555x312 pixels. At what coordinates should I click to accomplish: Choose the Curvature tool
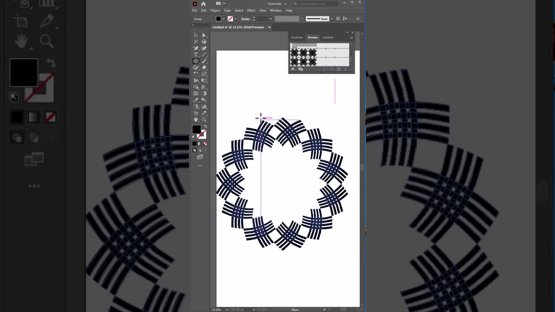click(x=204, y=48)
